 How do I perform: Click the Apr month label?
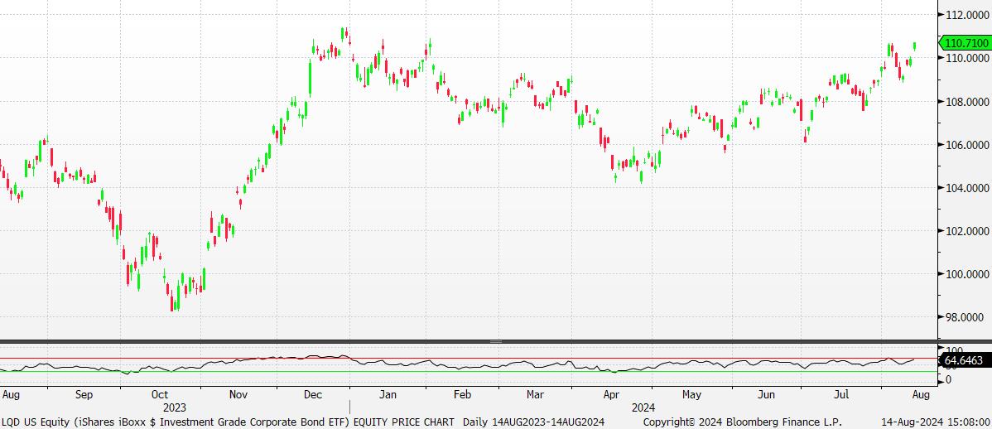[610, 395]
